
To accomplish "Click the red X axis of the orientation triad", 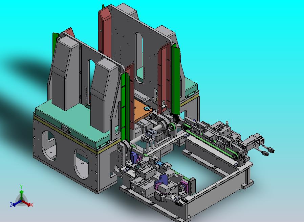I will (x=26, y=203).
